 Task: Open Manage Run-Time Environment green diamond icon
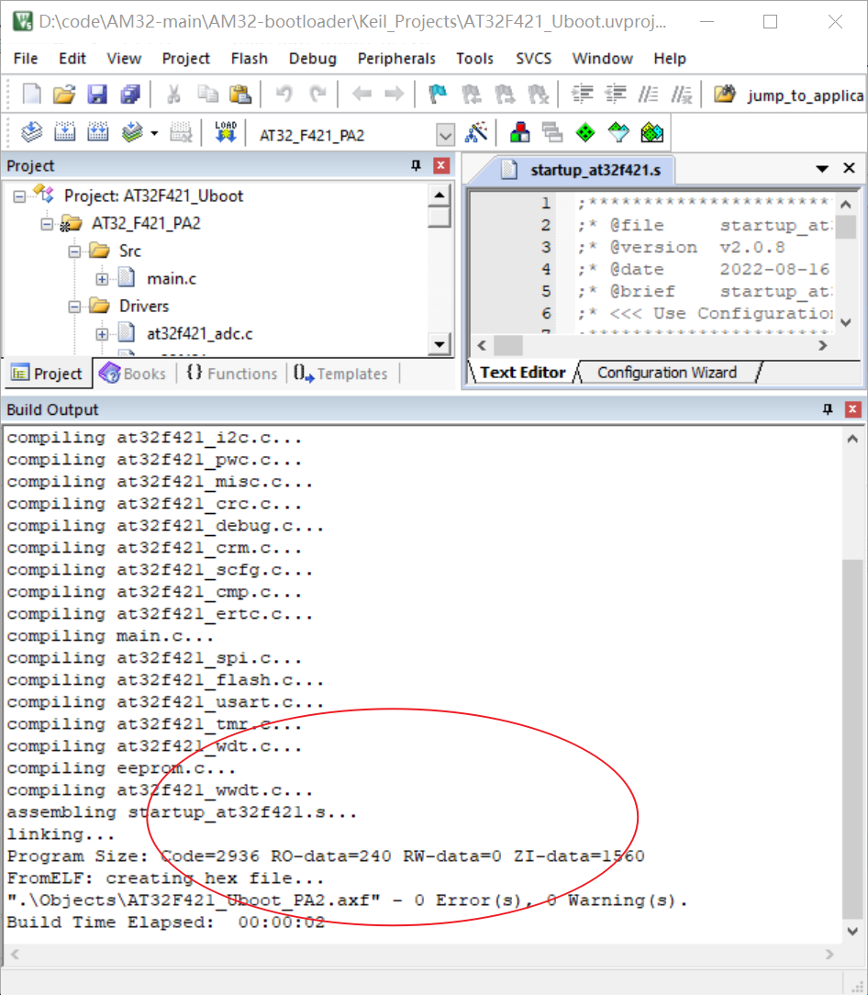pos(585,132)
